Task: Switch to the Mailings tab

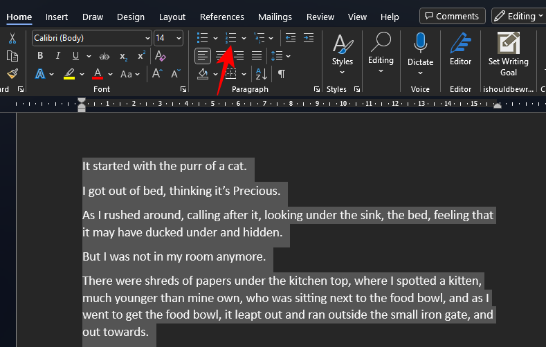Action: (275, 17)
